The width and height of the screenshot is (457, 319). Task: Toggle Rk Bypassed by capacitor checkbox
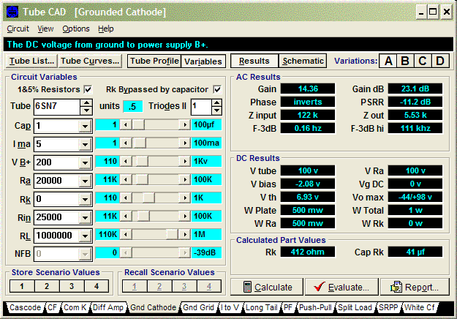(217, 89)
